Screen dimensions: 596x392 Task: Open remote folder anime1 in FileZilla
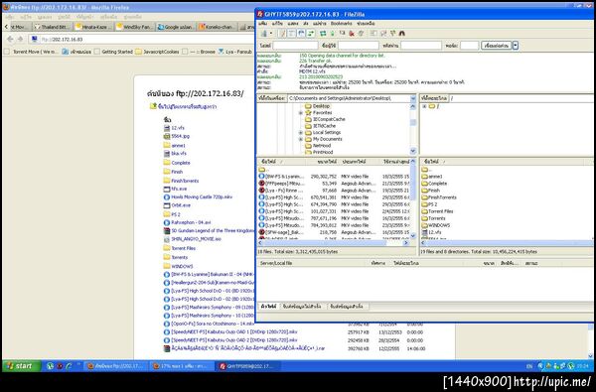click(432, 177)
